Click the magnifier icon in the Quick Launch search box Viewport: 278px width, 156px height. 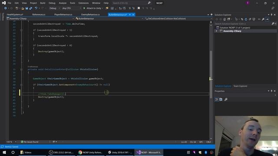point(149,3)
